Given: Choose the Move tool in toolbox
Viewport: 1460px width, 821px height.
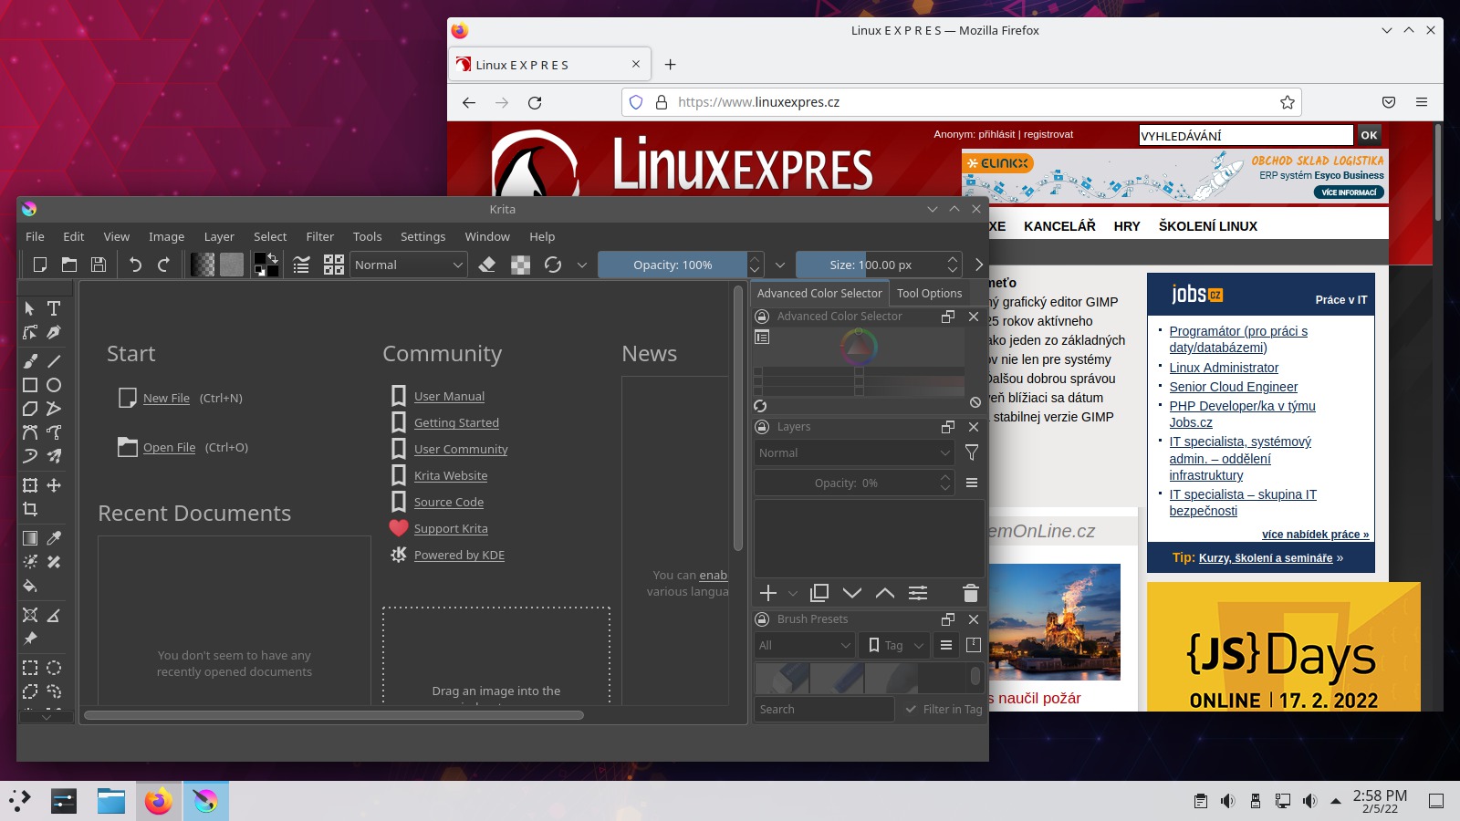Looking at the screenshot, I should pos(54,485).
